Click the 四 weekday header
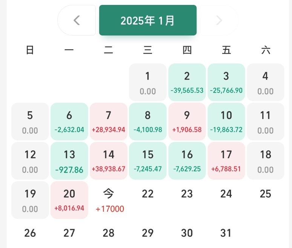Viewport: 292px width, 248px height. (187, 50)
